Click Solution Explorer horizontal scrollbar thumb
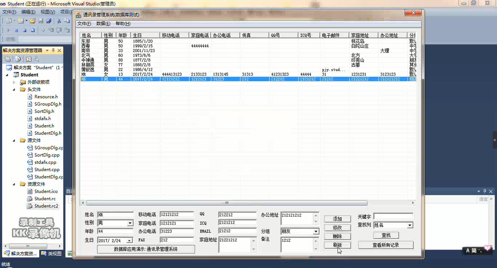This screenshot has width=497, height=268. point(28,246)
